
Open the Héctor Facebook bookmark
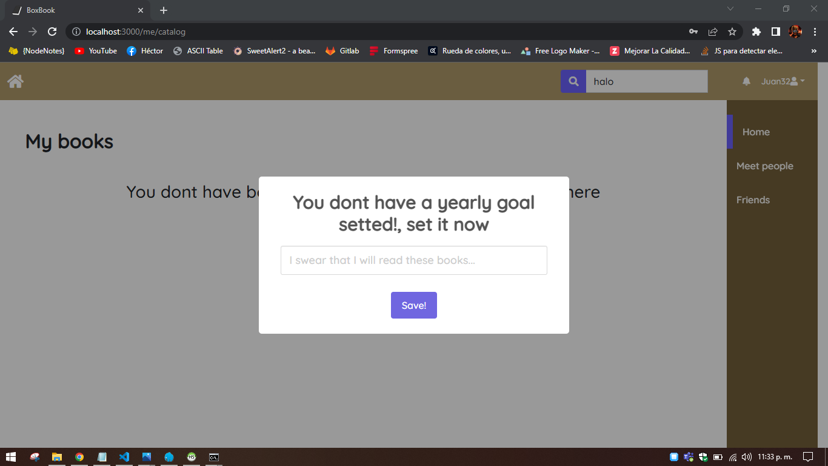[x=145, y=51]
